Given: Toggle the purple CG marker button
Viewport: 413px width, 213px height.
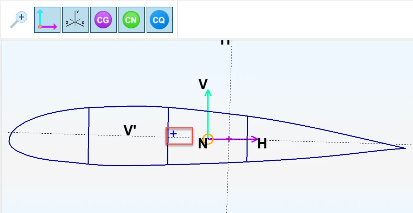Looking at the screenshot, I should point(103,20).
